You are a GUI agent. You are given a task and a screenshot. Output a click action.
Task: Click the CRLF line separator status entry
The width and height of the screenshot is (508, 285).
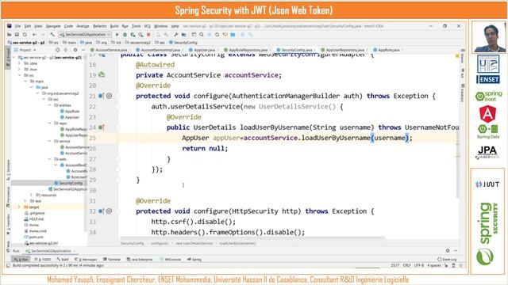(x=406, y=265)
